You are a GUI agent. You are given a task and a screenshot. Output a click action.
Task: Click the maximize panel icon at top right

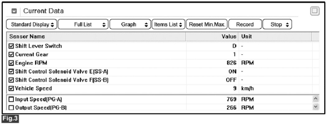tap(315, 11)
